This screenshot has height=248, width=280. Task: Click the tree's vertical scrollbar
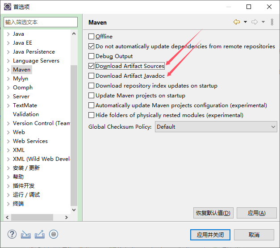74,134
